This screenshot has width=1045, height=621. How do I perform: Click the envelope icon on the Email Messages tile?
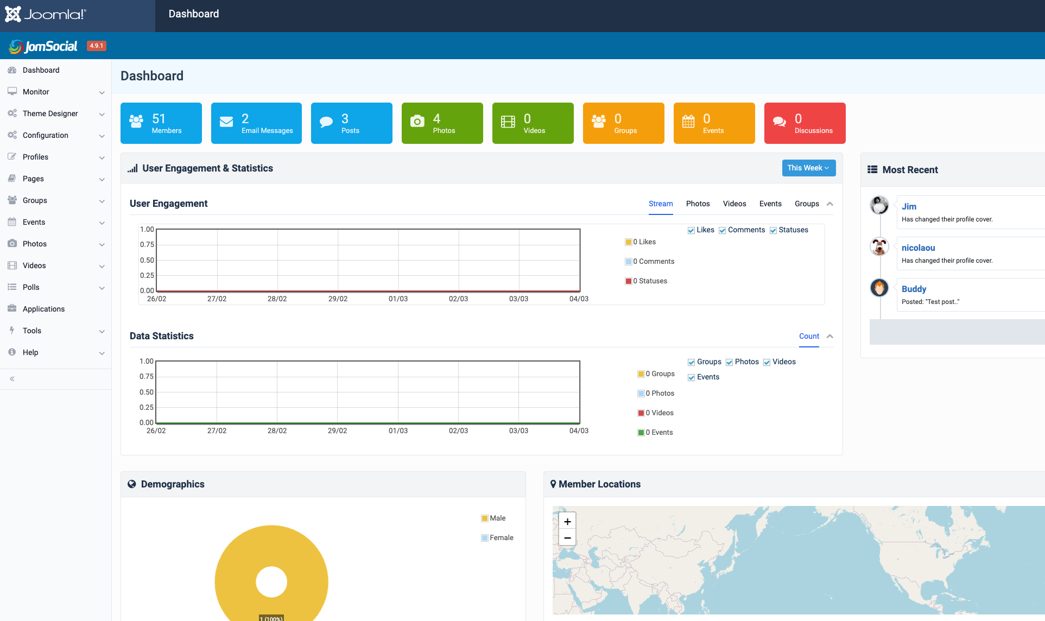click(226, 122)
